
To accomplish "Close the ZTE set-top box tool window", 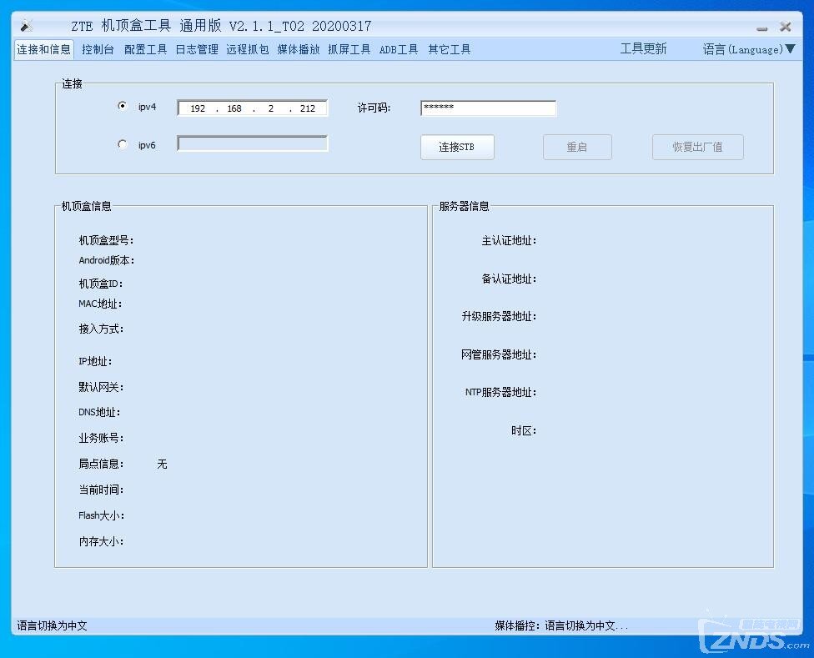I will (786, 27).
